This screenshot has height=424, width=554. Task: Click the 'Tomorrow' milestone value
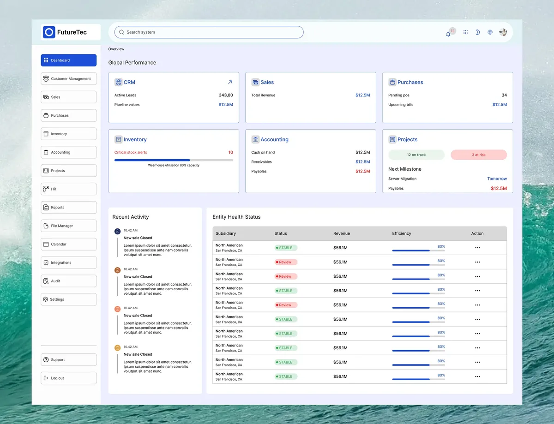[x=497, y=179]
